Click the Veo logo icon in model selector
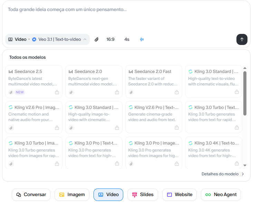The image size is (253, 203). click(34, 39)
